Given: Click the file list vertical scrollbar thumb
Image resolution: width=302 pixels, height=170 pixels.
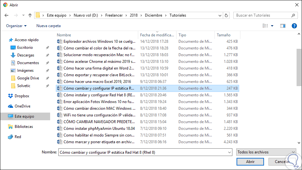Looking at the screenshot, I should coord(299,67).
